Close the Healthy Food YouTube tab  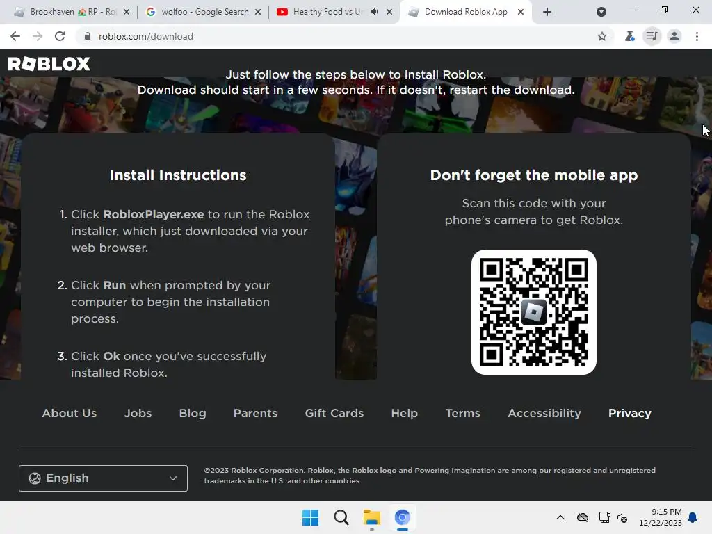point(389,12)
